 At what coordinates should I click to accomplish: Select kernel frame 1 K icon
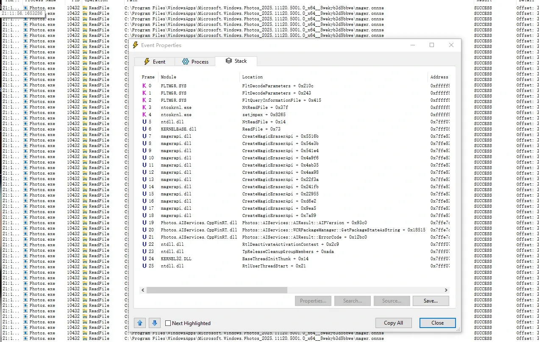click(x=144, y=93)
